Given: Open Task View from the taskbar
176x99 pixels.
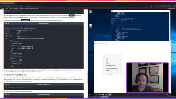Looking at the screenshot, I should [x=96, y=95].
